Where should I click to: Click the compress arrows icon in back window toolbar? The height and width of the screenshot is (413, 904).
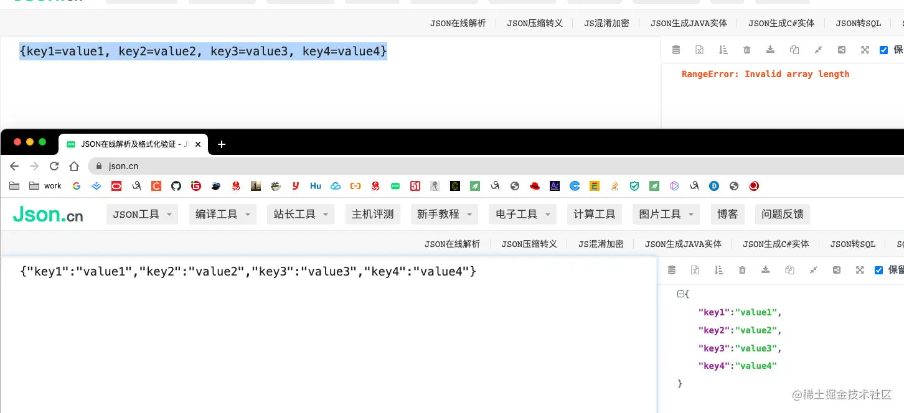pyautogui.click(x=818, y=50)
